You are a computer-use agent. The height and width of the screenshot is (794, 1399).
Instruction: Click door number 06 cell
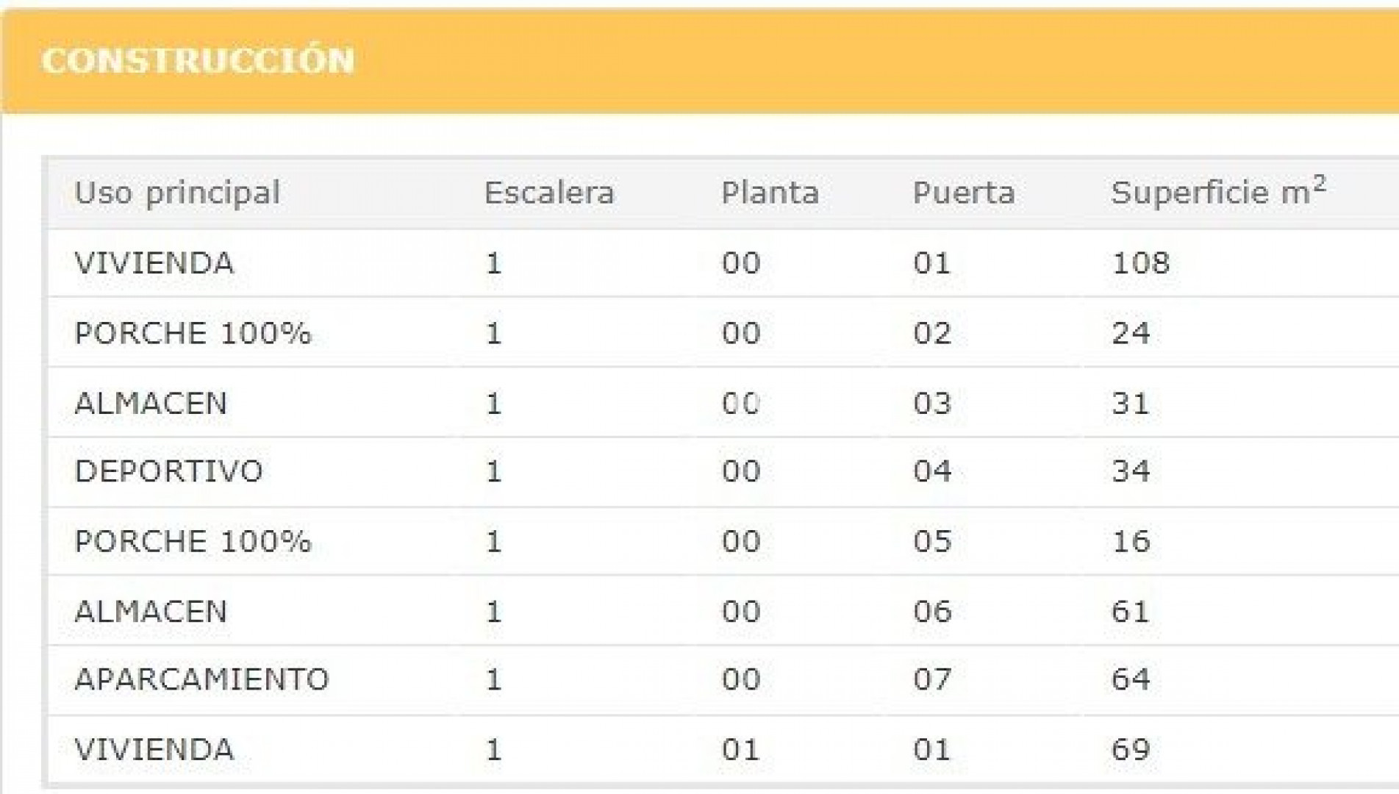click(x=932, y=612)
